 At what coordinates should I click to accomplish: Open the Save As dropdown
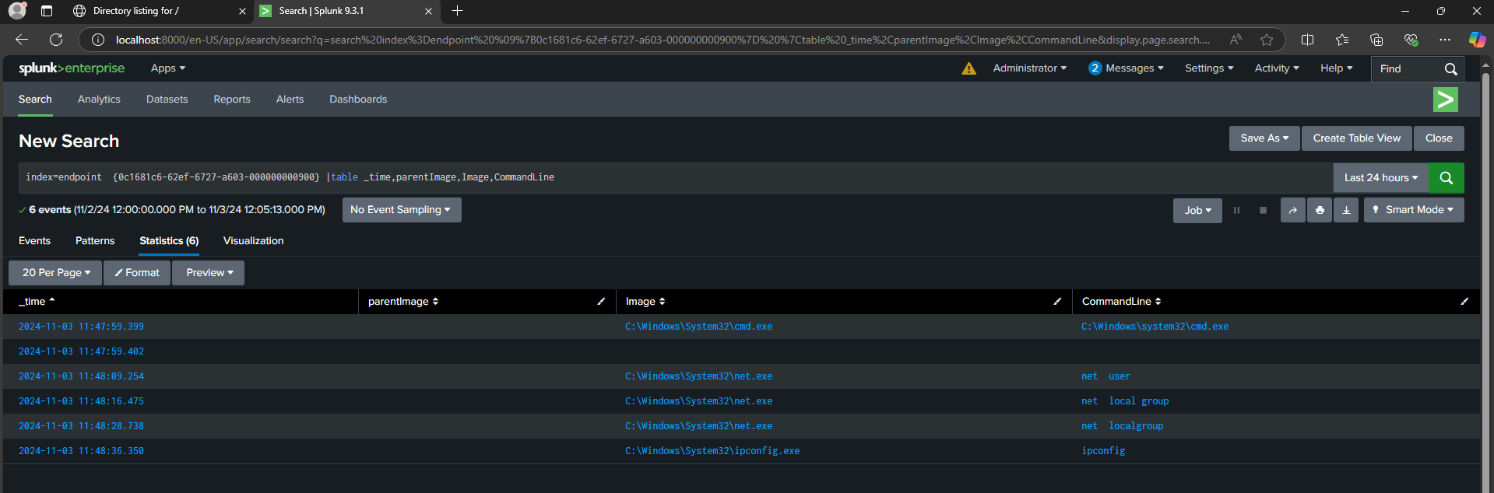pos(1264,138)
